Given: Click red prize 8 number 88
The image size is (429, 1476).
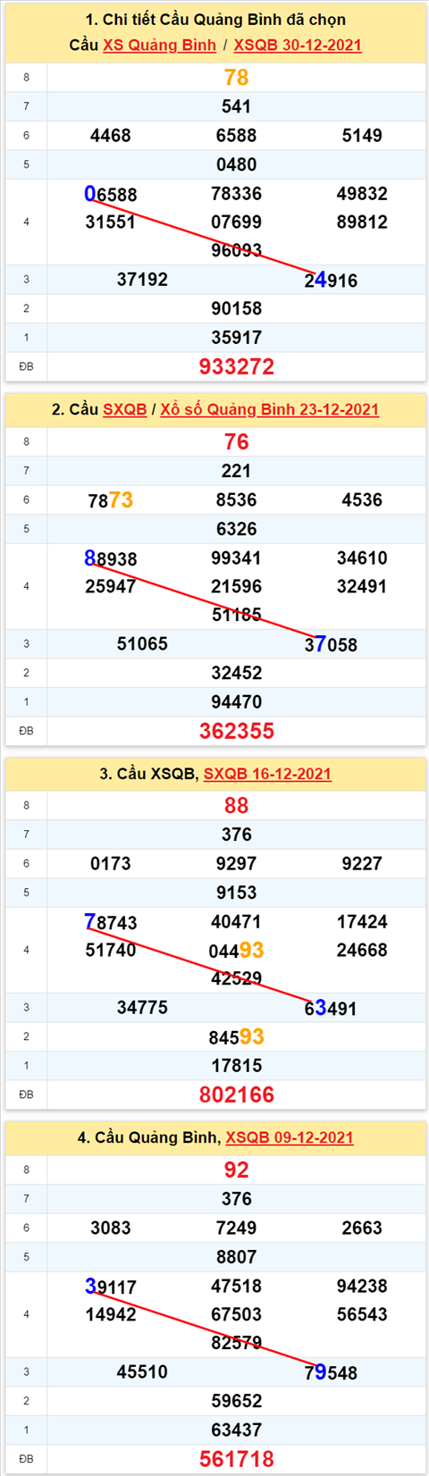Looking at the screenshot, I should (237, 805).
